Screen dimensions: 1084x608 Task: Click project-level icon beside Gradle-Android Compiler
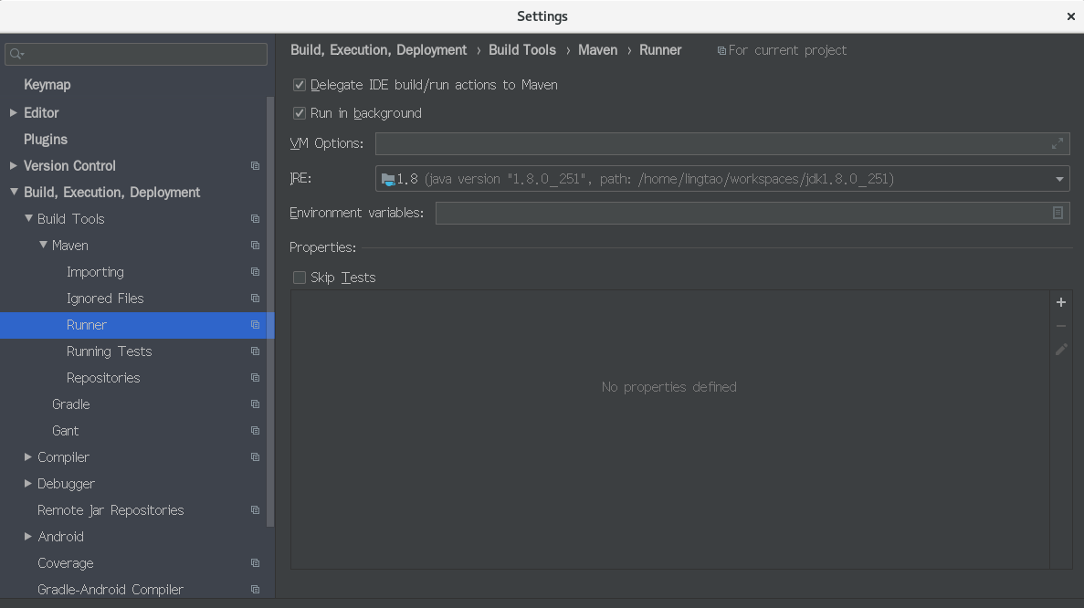click(x=255, y=590)
